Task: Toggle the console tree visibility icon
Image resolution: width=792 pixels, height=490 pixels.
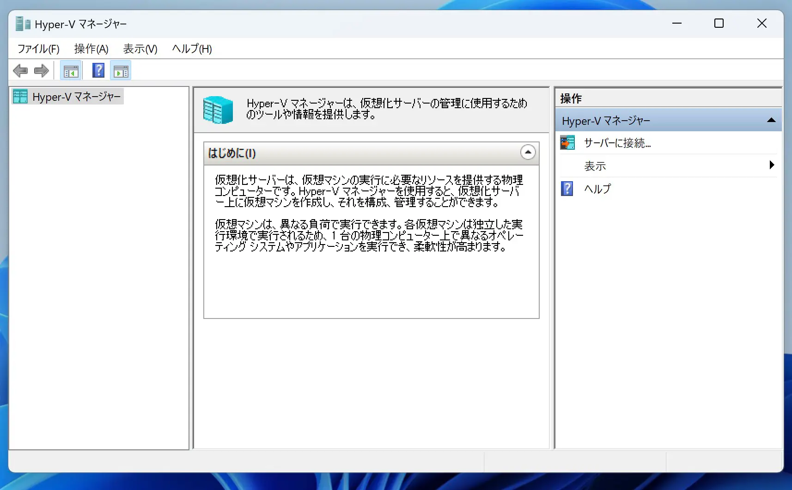Action: tap(71, 70)
